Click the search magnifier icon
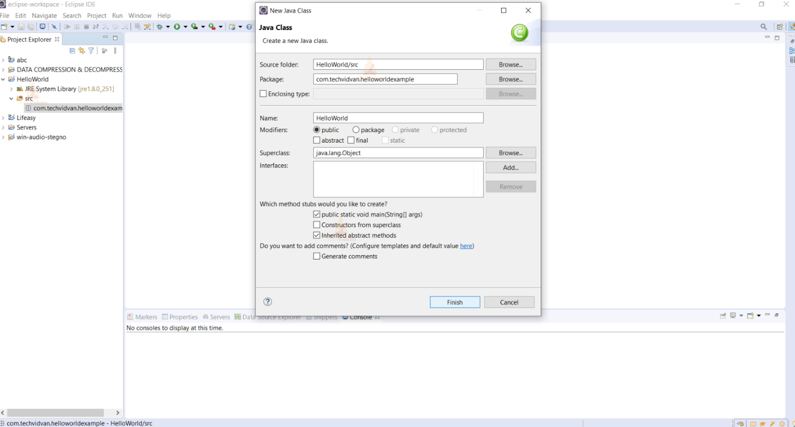Viewport: 795px width, 427px height. coord(763,26)
